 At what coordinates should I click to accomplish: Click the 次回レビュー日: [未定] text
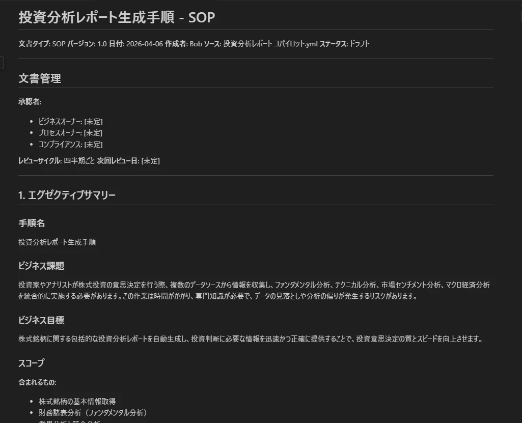[128, 161]
